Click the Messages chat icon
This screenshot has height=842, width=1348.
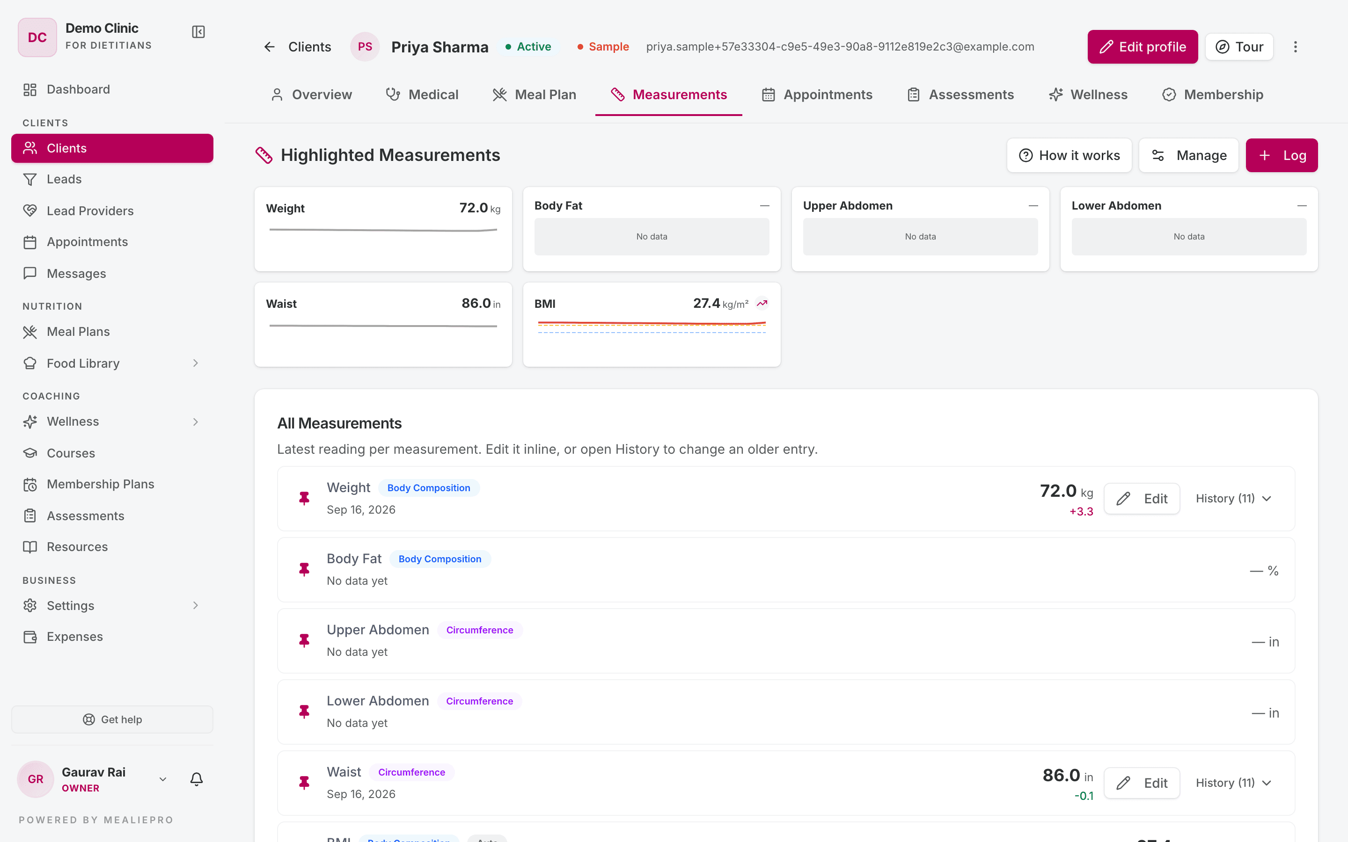pyautogui.click(x=30, y=274)
